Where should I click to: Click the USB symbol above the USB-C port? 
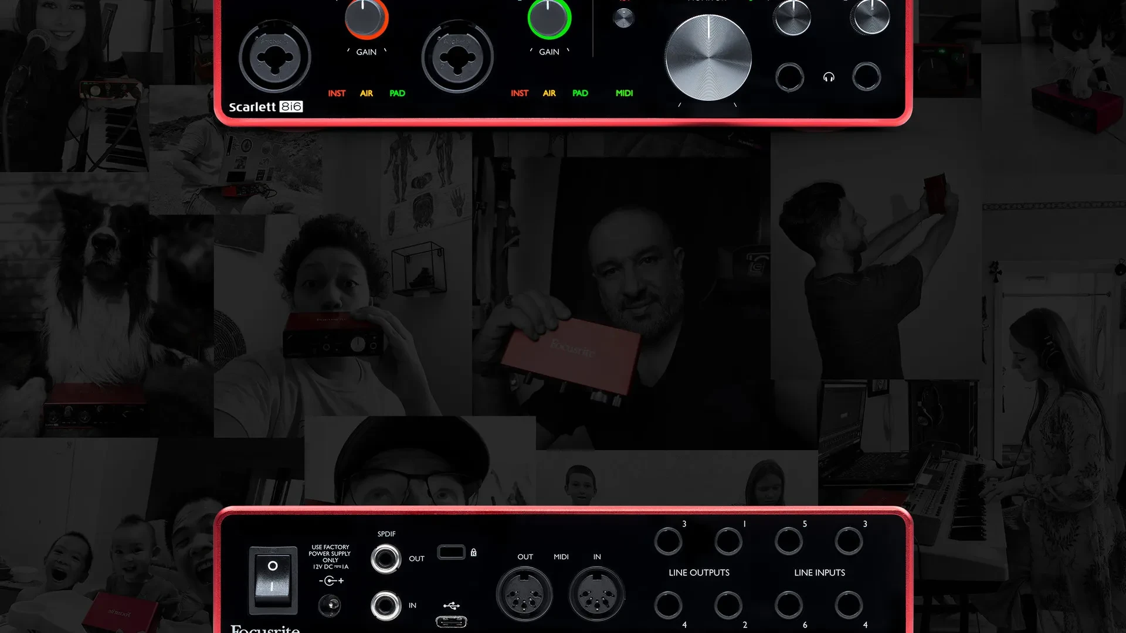tap(451, 605)
